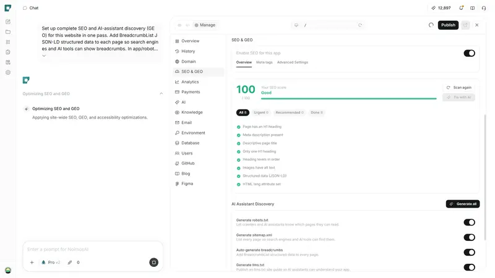Click Scan again
495x278 pixels.
tap(459, 88)
